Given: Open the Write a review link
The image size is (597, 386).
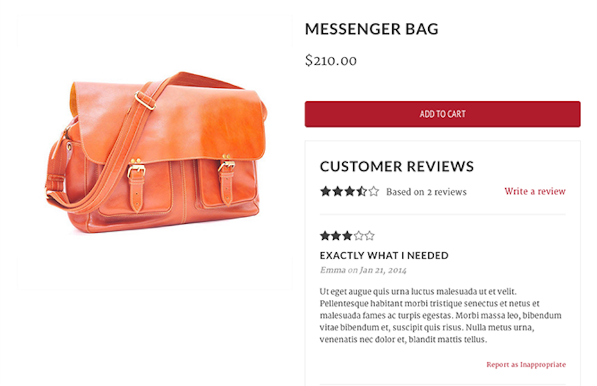Looking at the screenshot, I should pyautogui.click(x=535, y=191).
